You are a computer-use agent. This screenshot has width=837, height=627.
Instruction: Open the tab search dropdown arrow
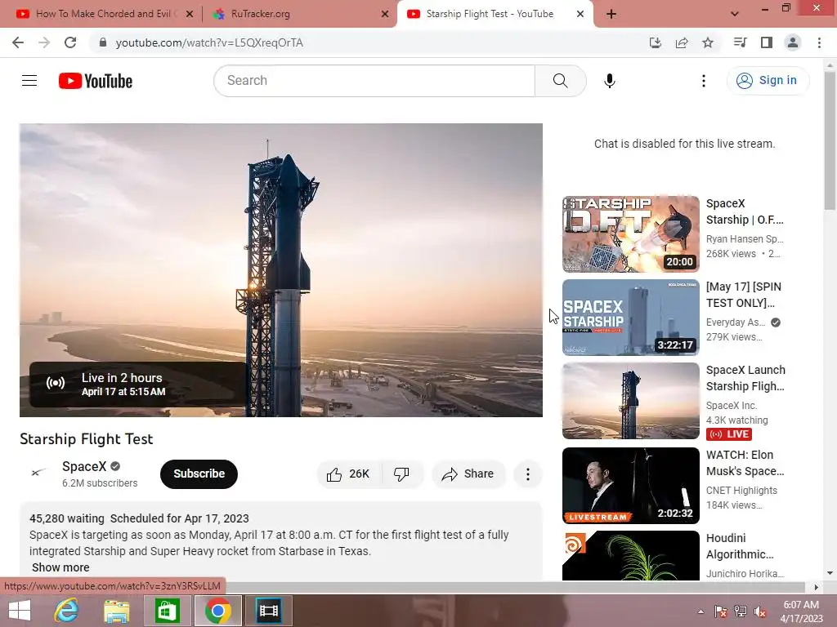coord(735,14)
